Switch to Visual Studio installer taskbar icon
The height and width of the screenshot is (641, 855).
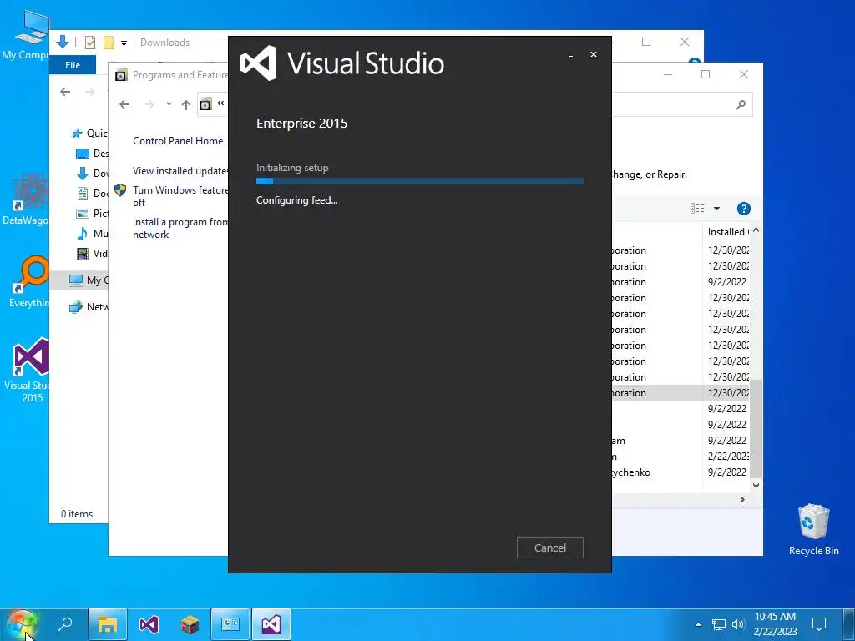pyautogui.click(x=271, y=624)
